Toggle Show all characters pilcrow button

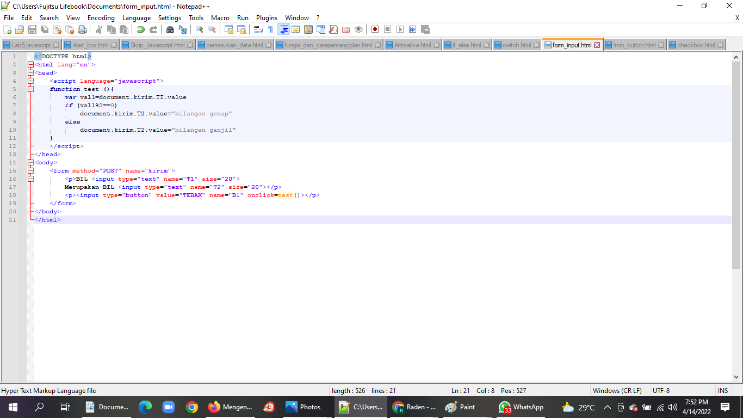pos(271,29)
